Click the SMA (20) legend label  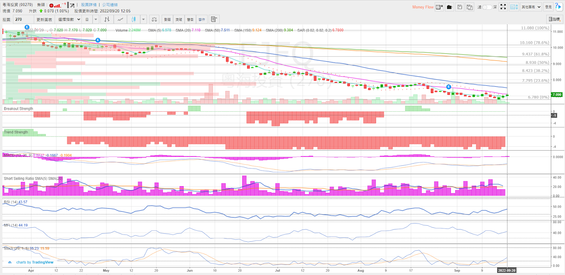(183, 30)
